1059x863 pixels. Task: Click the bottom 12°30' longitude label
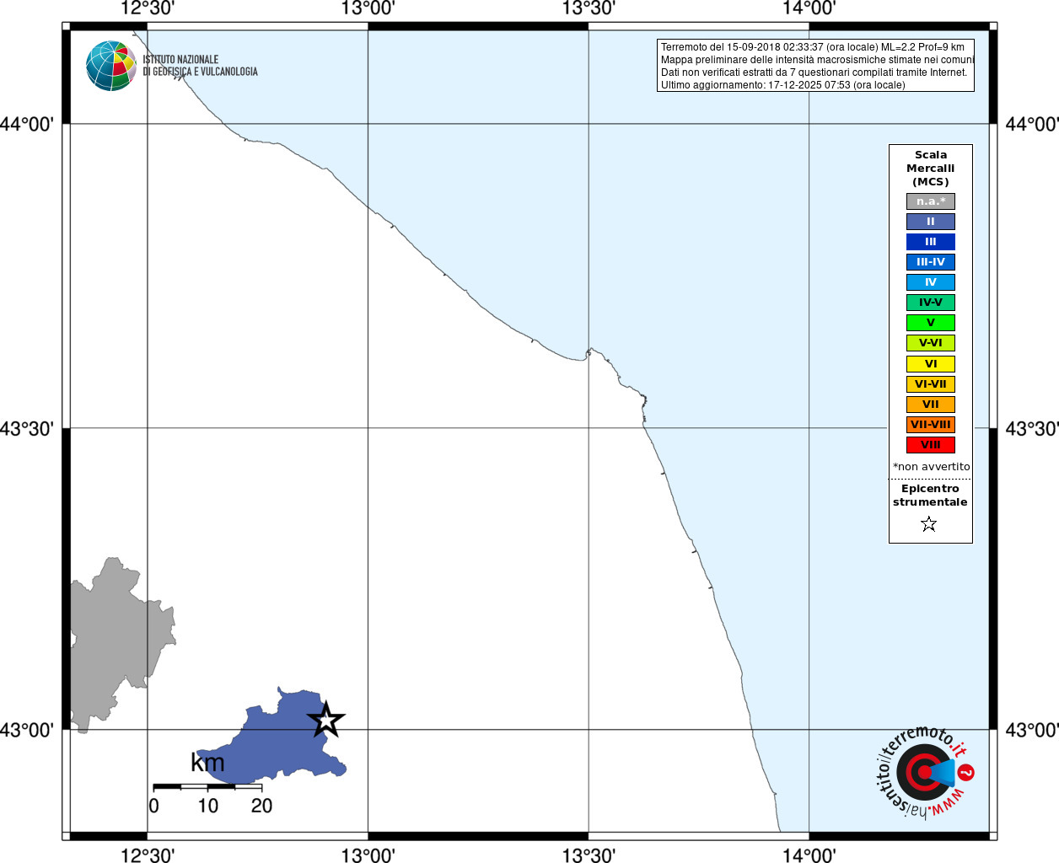coord(148,855)
